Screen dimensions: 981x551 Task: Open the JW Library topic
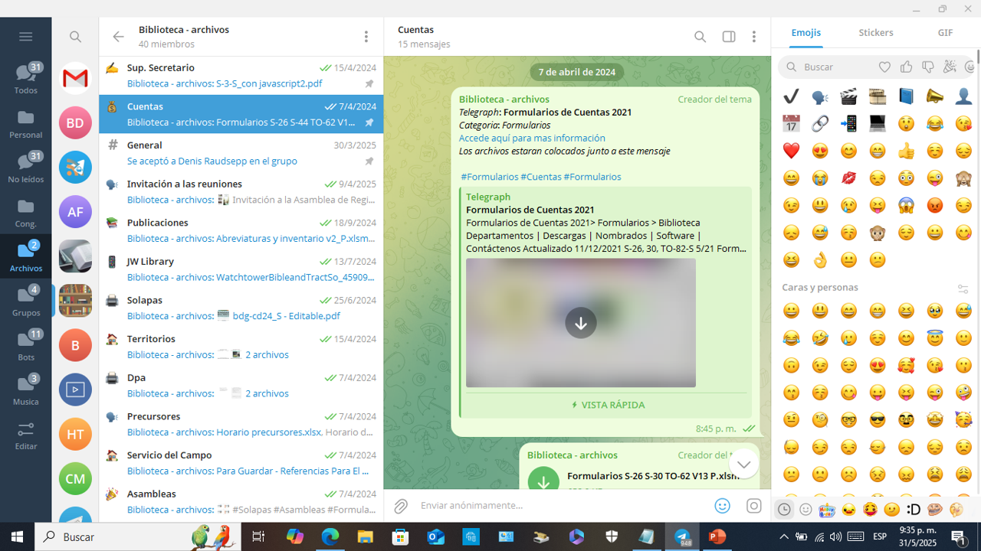coord(241,269)
